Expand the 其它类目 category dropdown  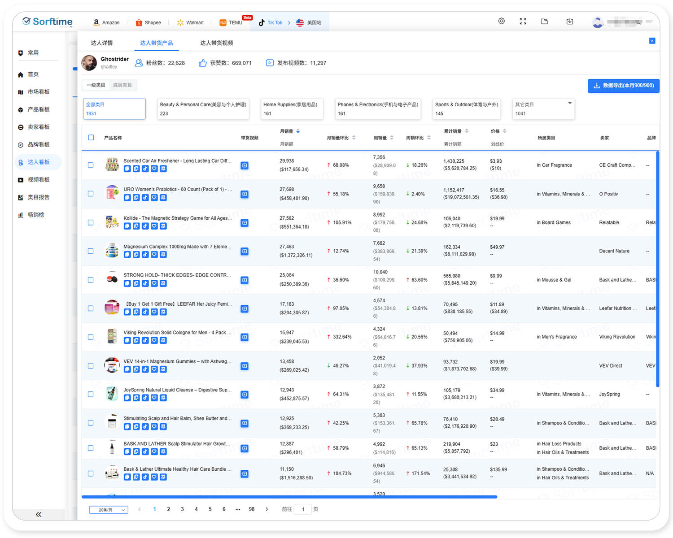[x=570, y=104]
